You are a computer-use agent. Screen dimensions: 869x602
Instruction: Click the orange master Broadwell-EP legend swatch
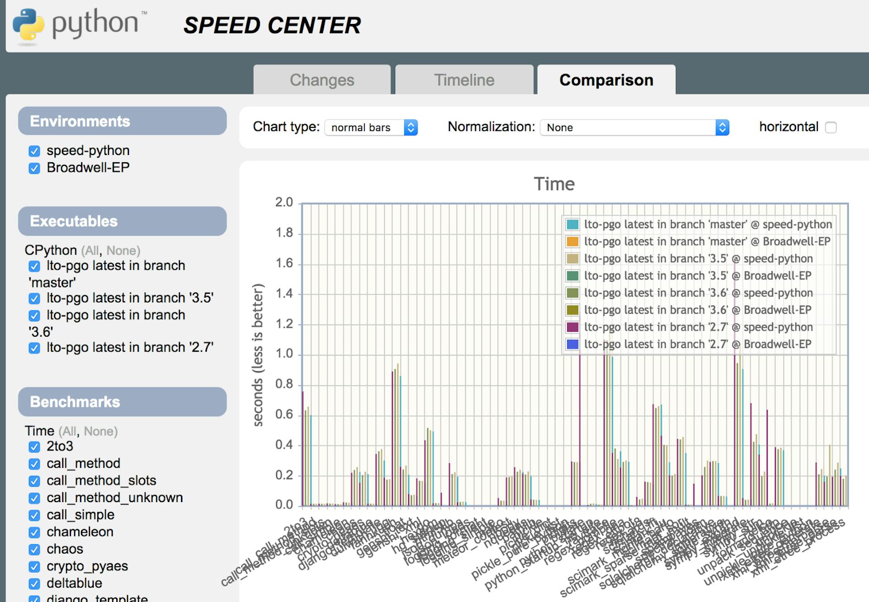click(x=573, y=242)
